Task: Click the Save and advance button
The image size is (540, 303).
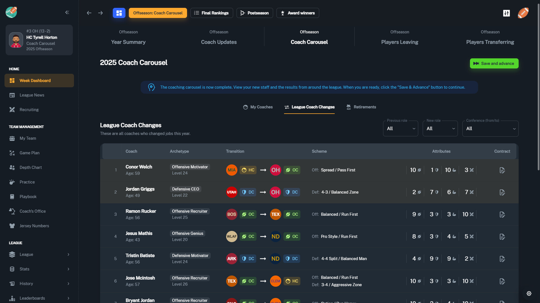Action: pyautogui.click(x=494, y=63)
